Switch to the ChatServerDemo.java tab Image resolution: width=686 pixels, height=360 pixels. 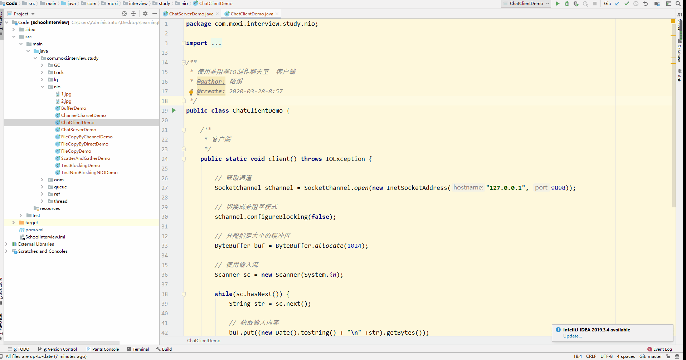(x=191, y=14)
